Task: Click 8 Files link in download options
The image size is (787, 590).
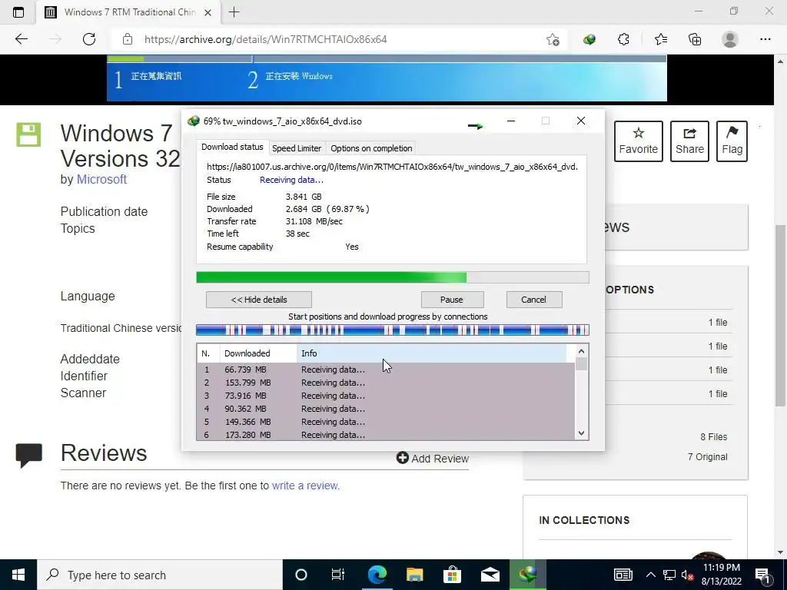Action: pyautogui.click(x=714, y=437)
